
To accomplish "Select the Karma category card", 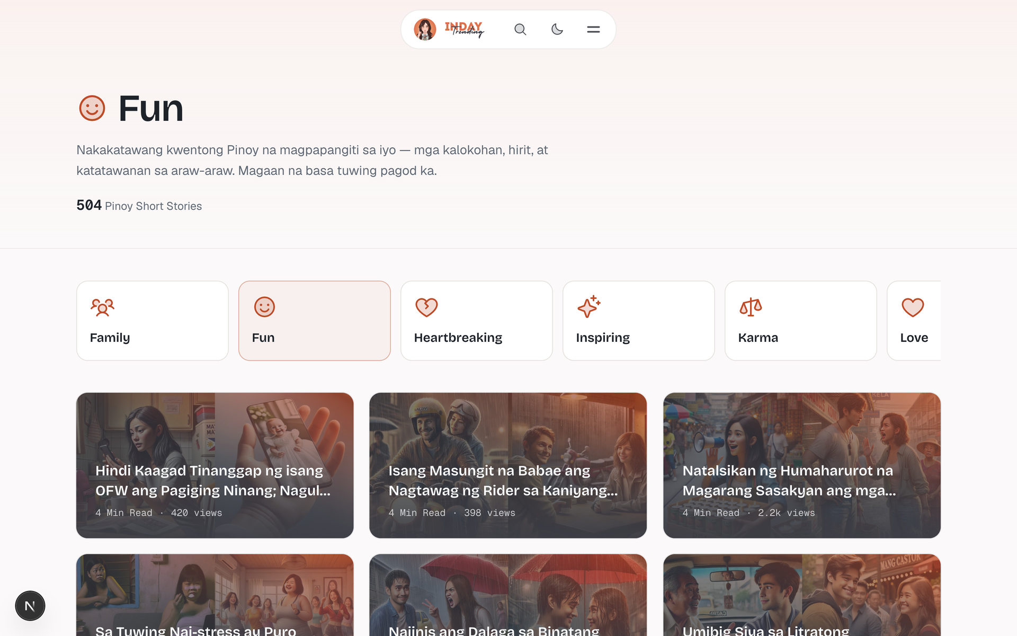I will pyautogui.click(x=801, y=321).
